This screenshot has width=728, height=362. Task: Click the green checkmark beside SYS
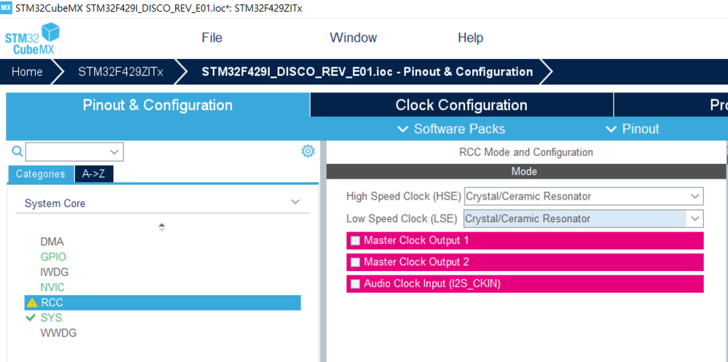pyautogui.click(x=31, y=318)
